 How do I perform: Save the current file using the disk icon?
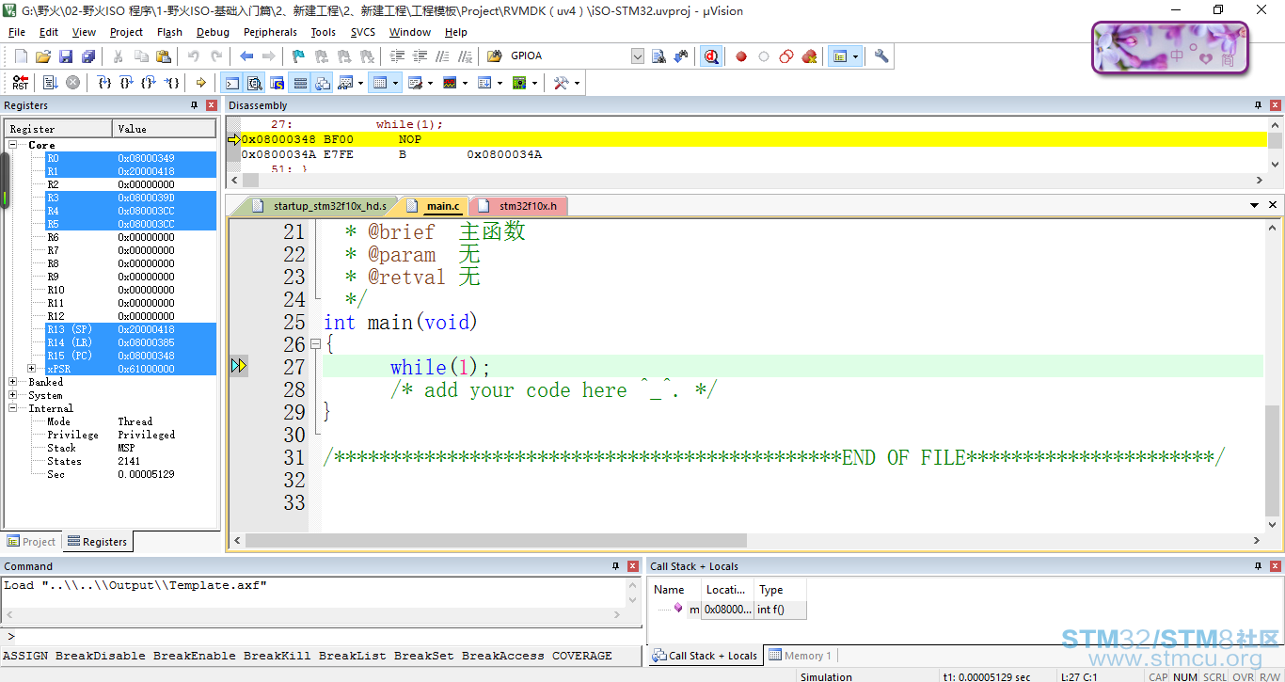click(66, 56)
